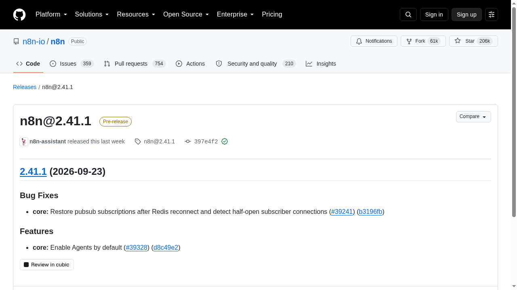Click the cubic square icon in Review button
Image resolution: width=517 pixels, height=290 pixels.
pyautogui.click(x=26, y=265)
